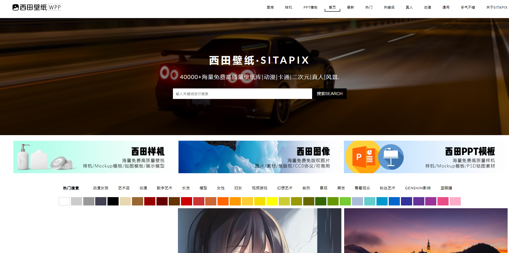509x253 pixels.
Task: Go to the 图库 menu item
Action: point(270,8)
